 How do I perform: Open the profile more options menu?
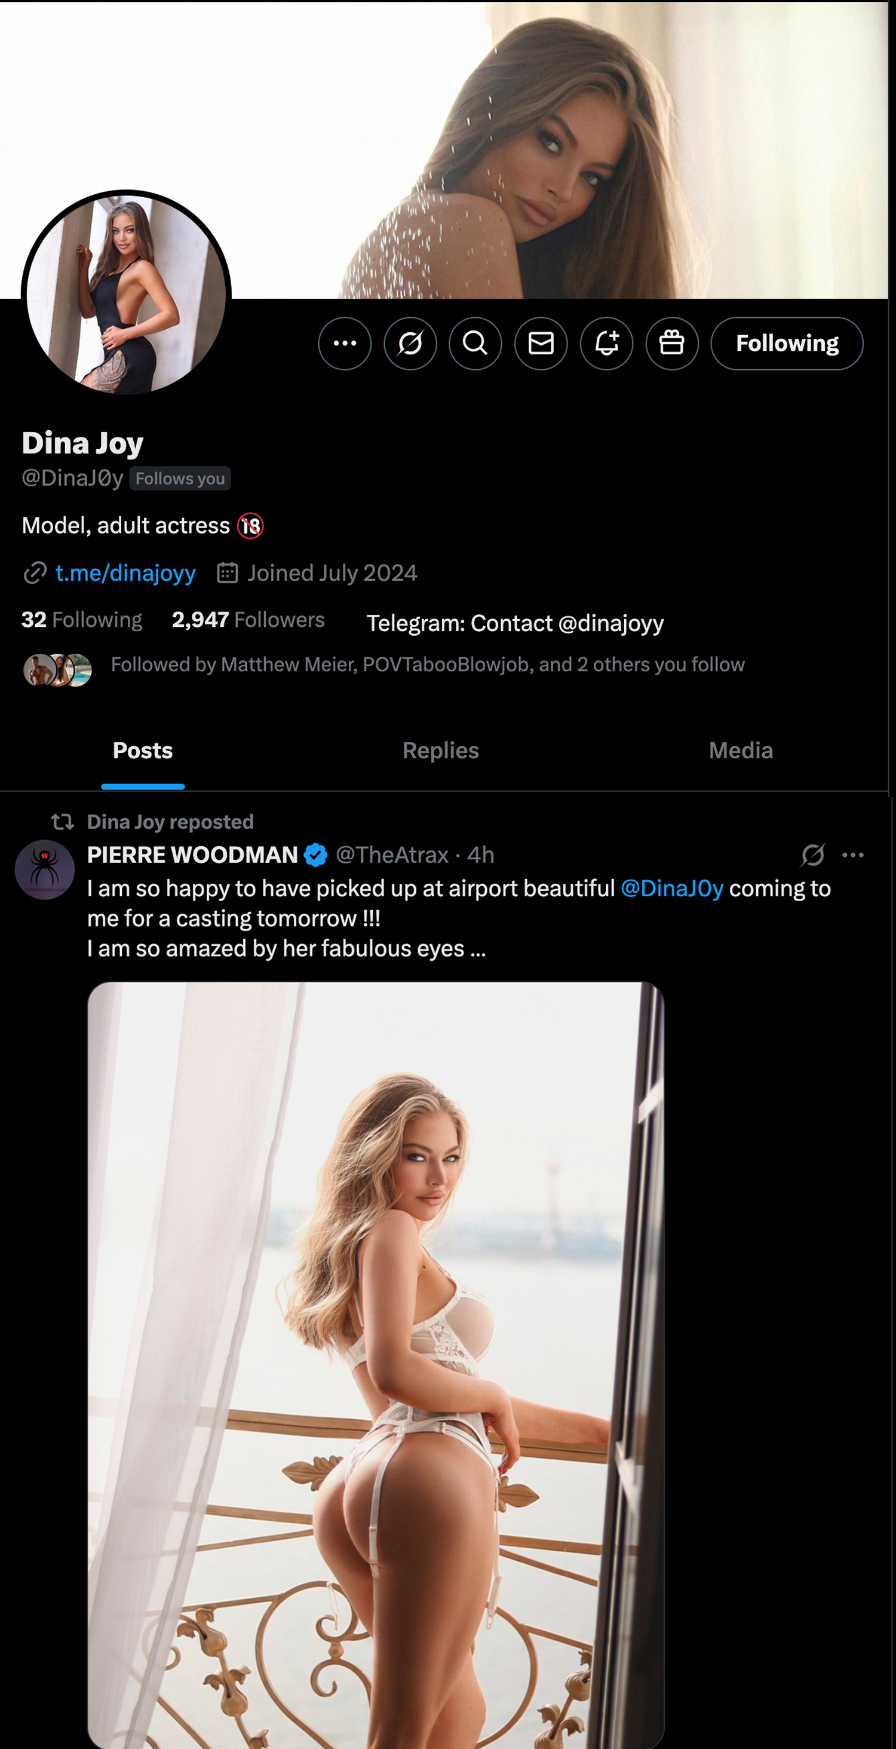345,344
